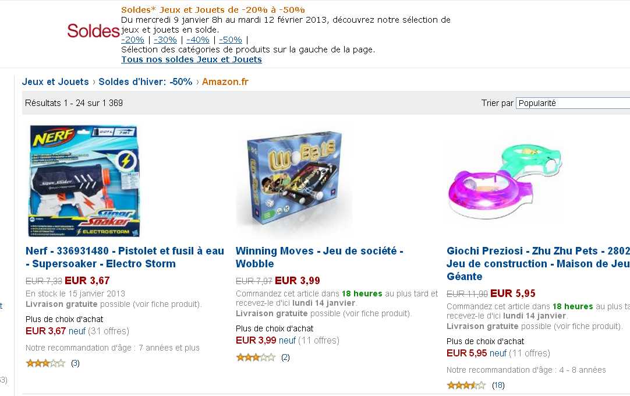Open Nerf Supersoaker Electro Storm title link

click(125, 257)
